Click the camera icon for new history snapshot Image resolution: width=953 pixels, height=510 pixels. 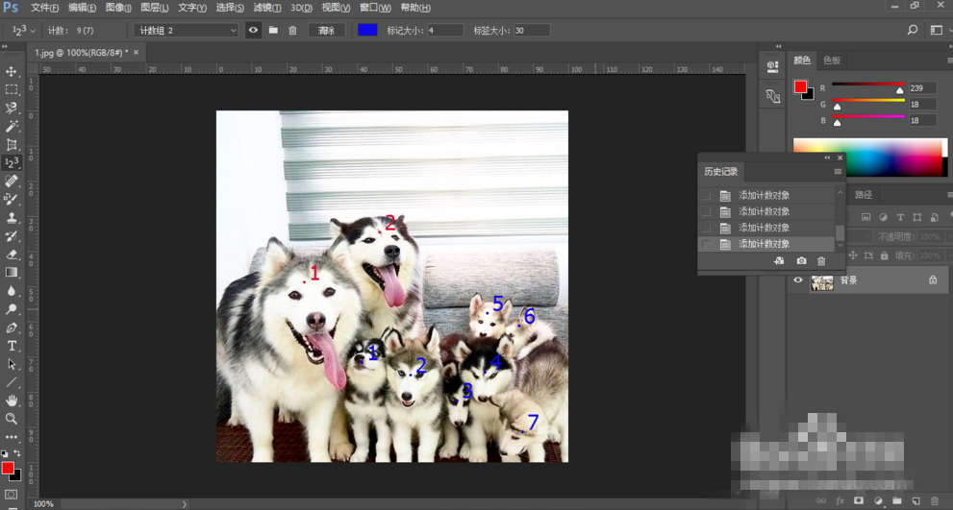coord(801,261)
